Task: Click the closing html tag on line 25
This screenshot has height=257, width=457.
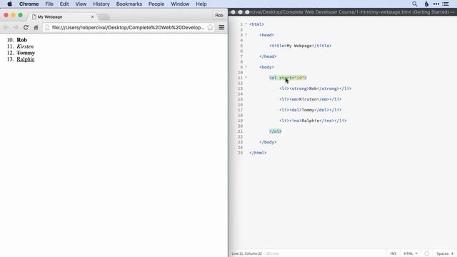Action: [258, 152]
